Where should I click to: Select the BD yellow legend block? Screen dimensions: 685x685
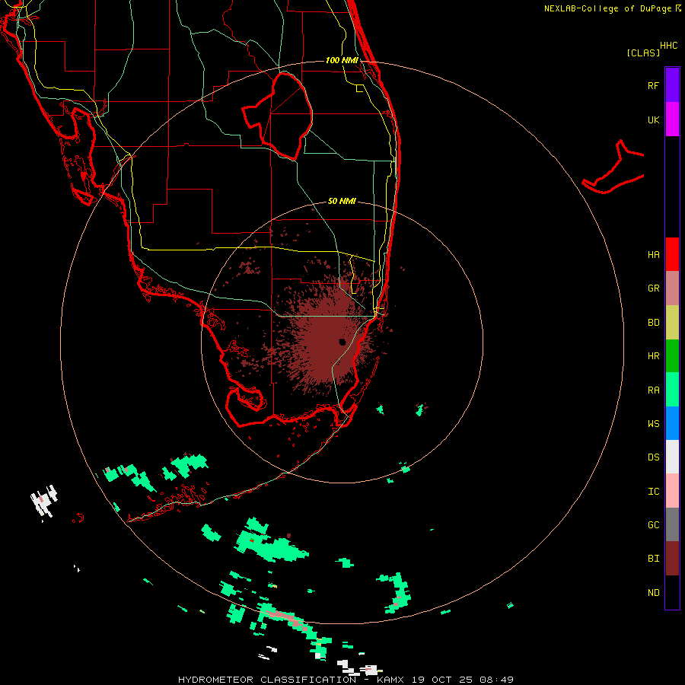tap(672, 323)
